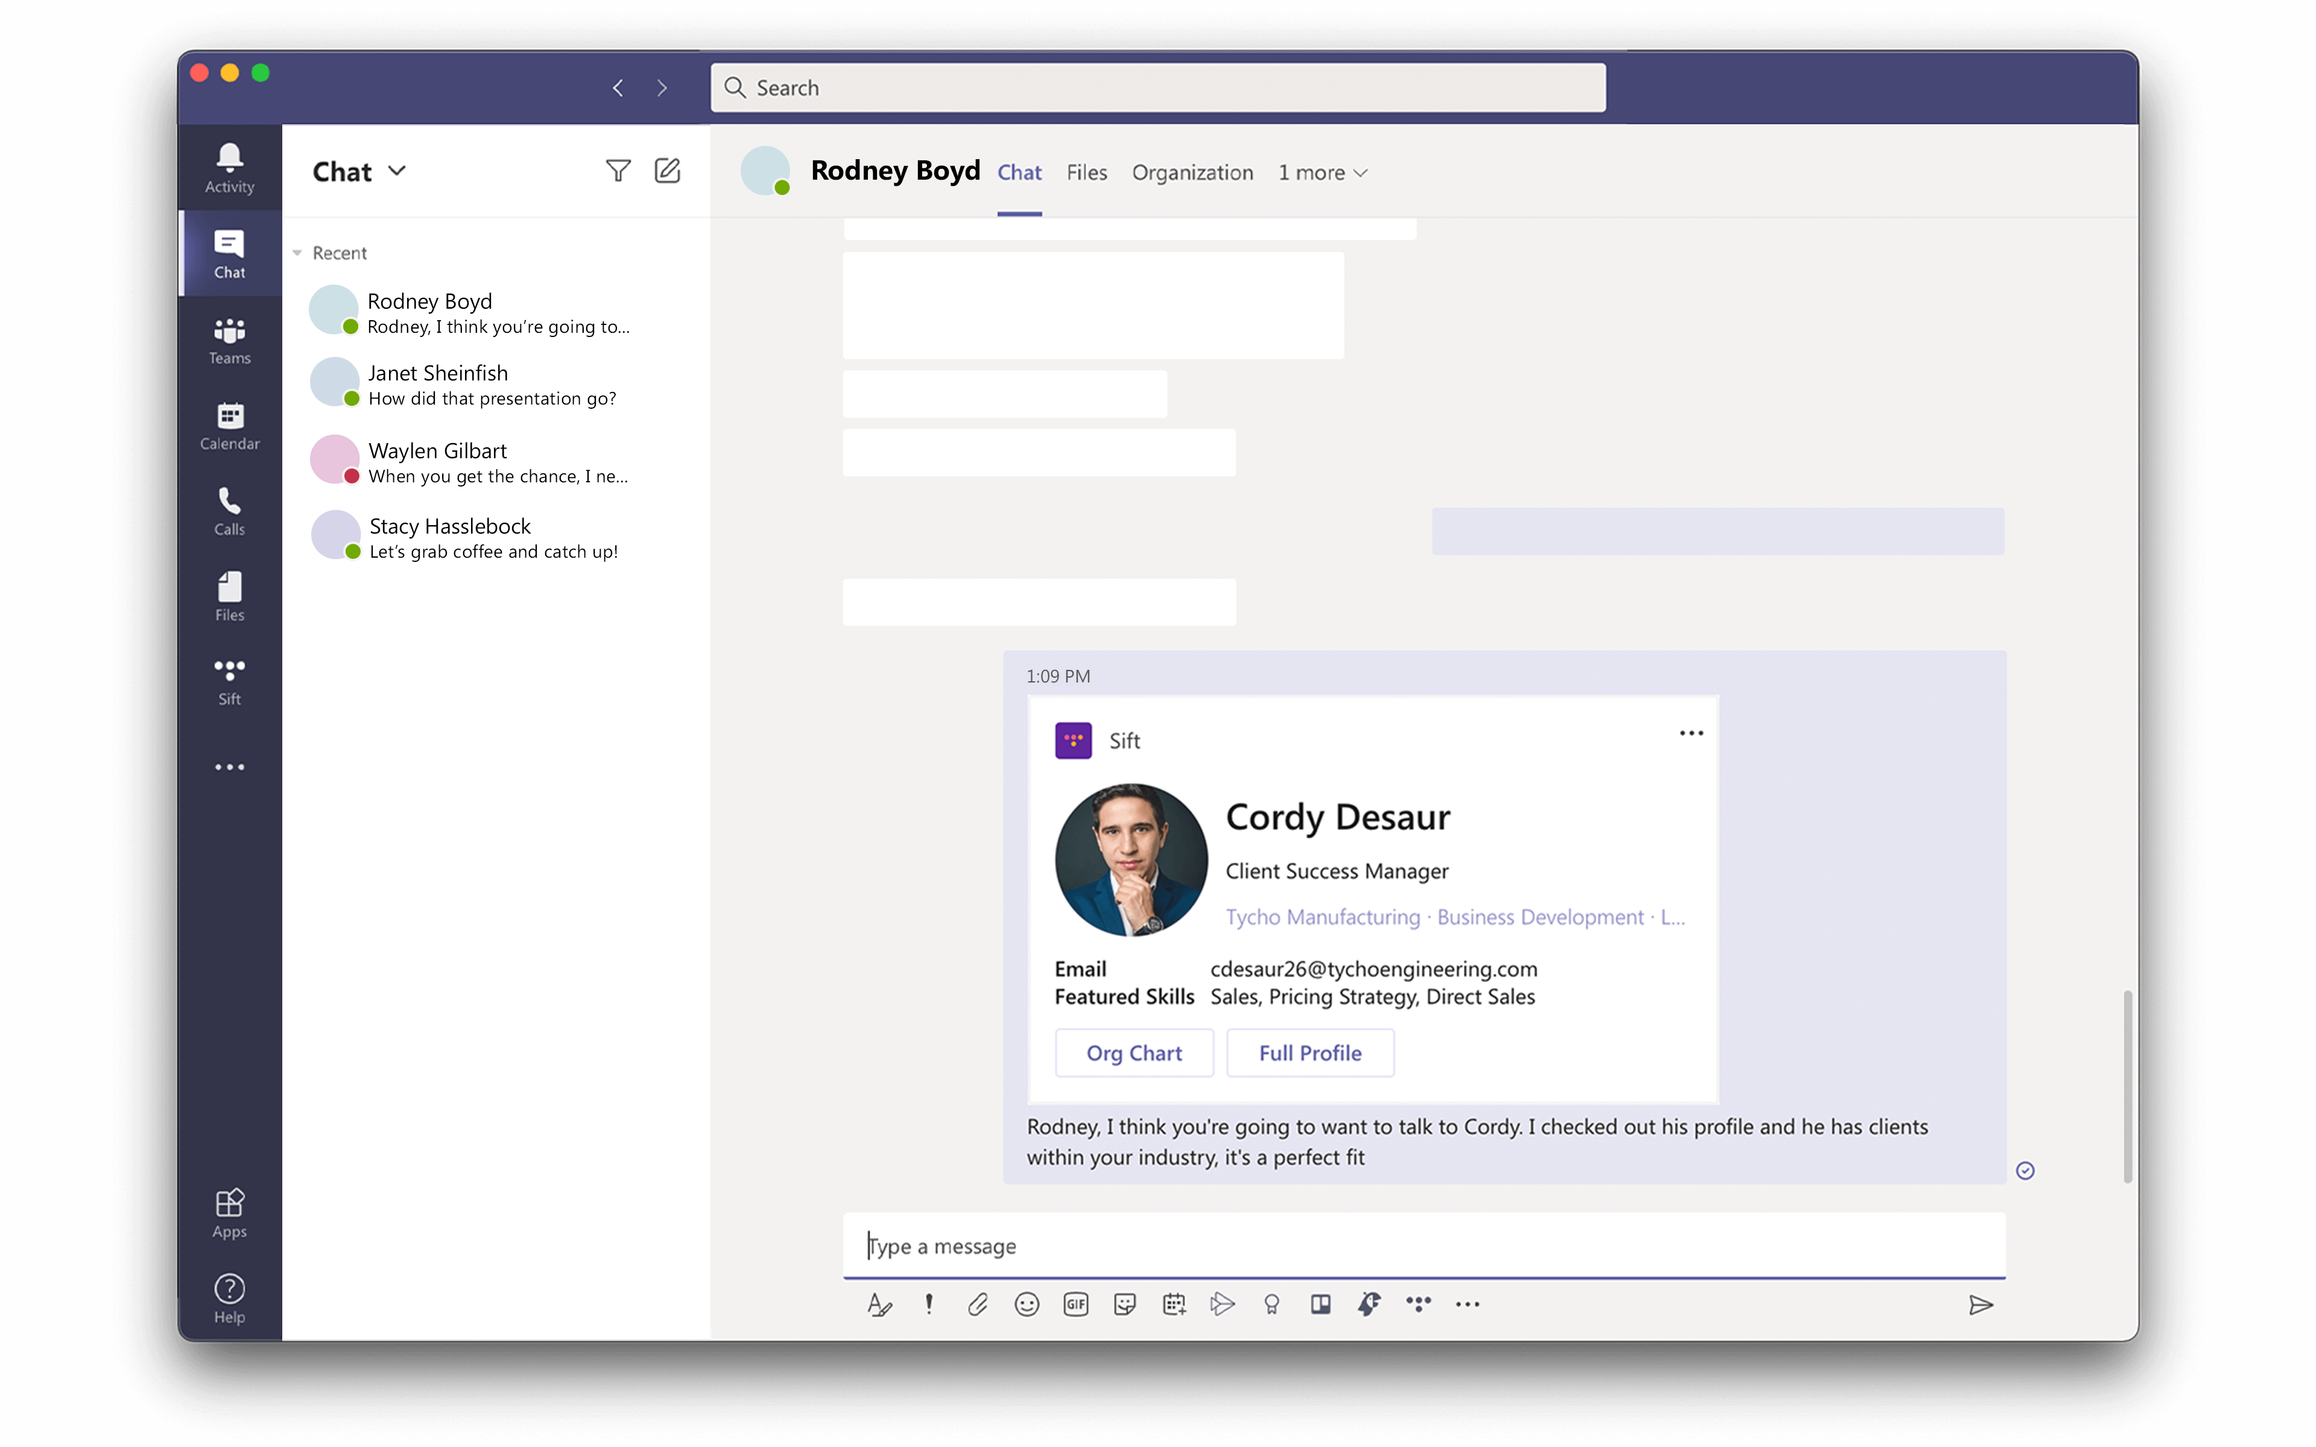Start a new chat with the compose icon
This screenshot has height=1447, width=2316.
coord(668,169)
